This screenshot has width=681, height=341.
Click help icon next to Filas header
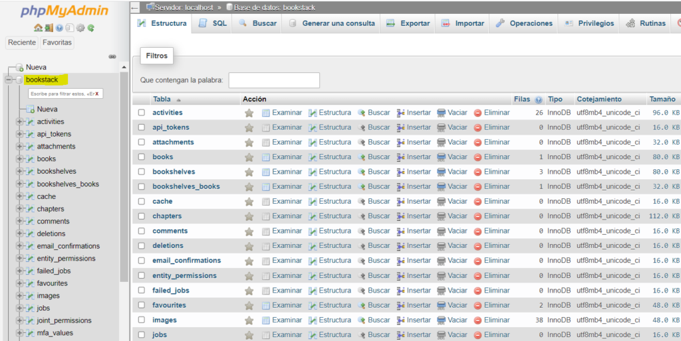(539, 100)
